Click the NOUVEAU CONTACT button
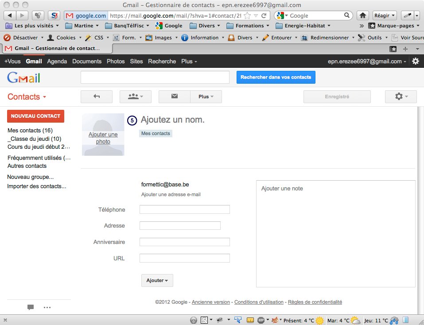The image size is (424, 325). coord(36,116)
